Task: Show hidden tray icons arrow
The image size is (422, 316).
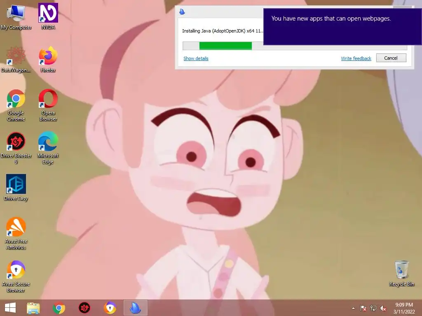Action: click(353, 308)
